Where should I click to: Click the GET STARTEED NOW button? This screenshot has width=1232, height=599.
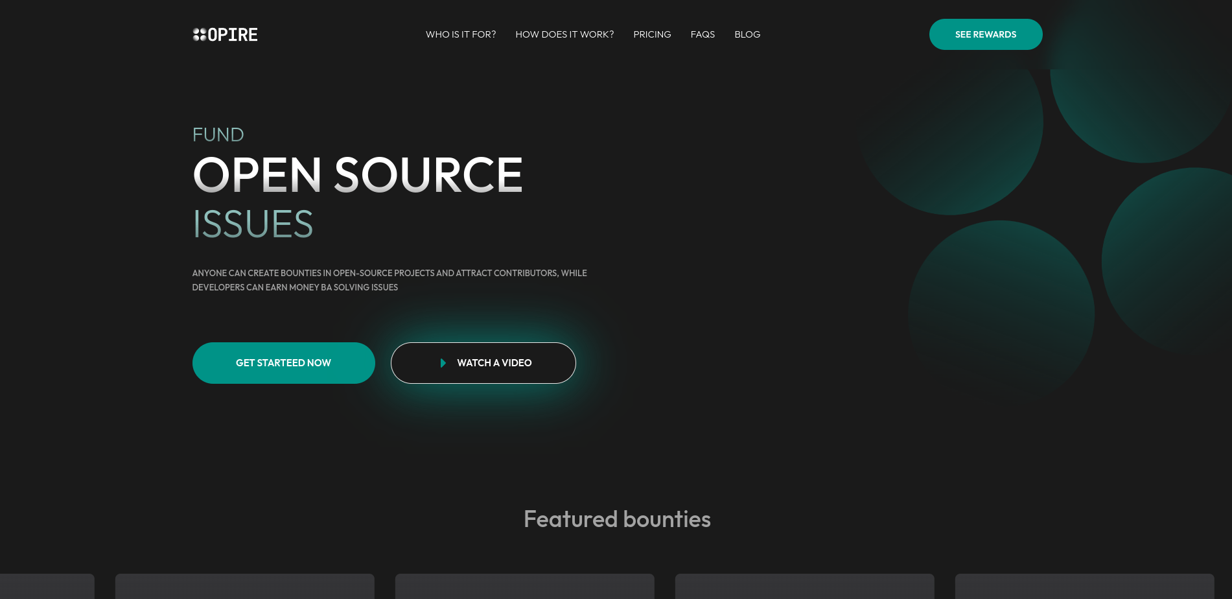(x=283, y=363)
